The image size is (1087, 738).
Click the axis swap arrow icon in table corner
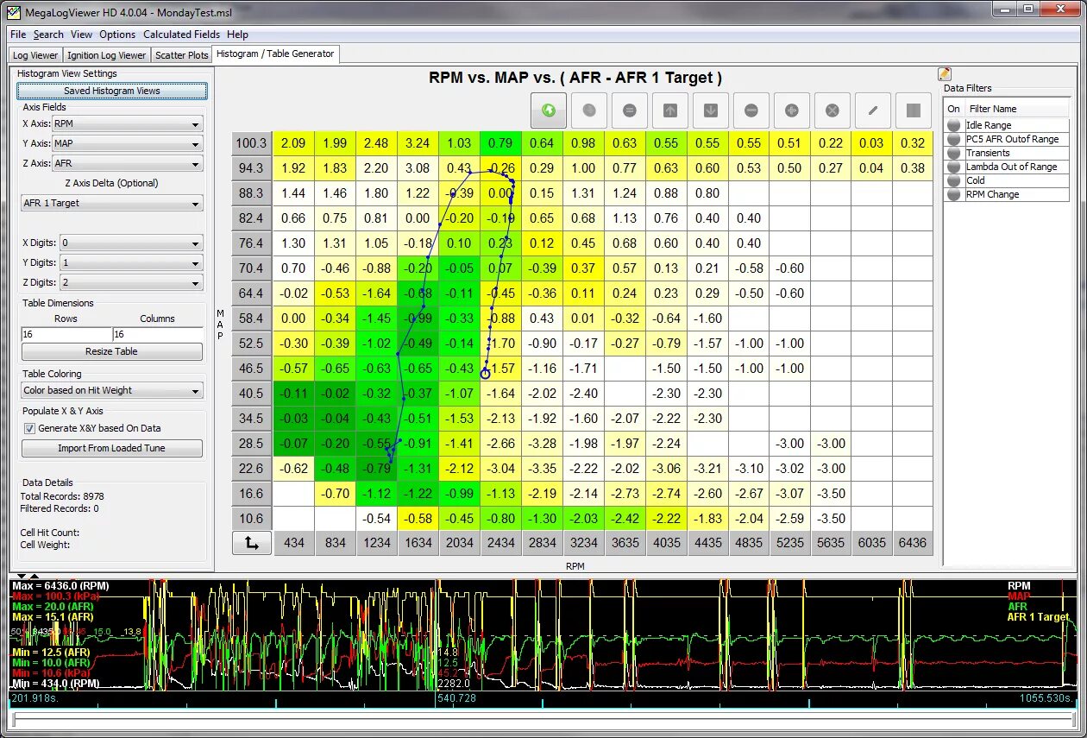pyautogui.click(x=252, y=543)
